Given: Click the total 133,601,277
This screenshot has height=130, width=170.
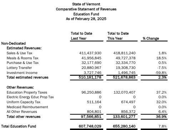Looking at the screenshot, I should (124, 117).
